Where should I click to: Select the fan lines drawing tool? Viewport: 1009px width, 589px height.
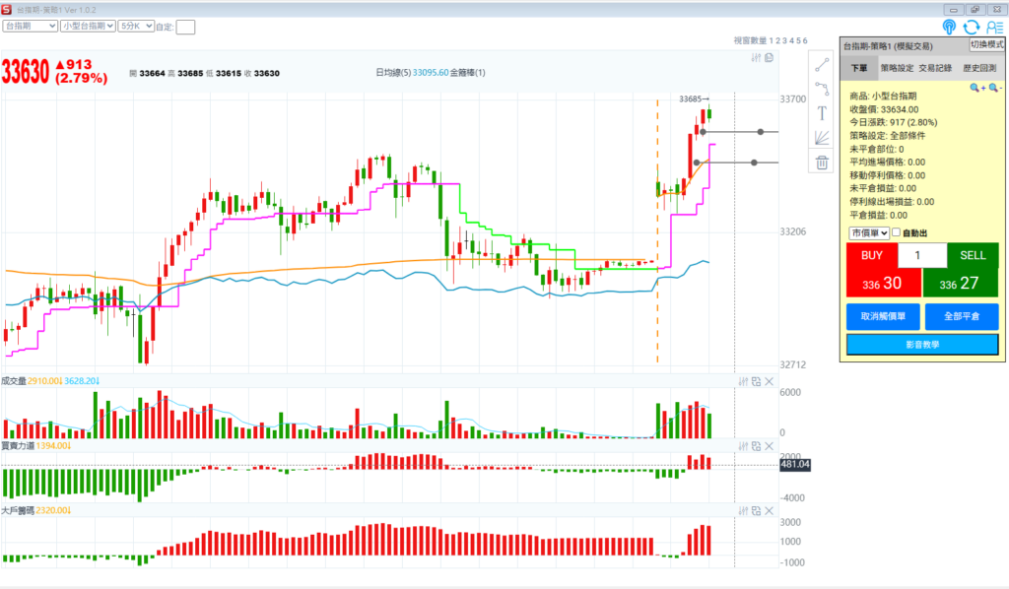(x=822, y=138)
